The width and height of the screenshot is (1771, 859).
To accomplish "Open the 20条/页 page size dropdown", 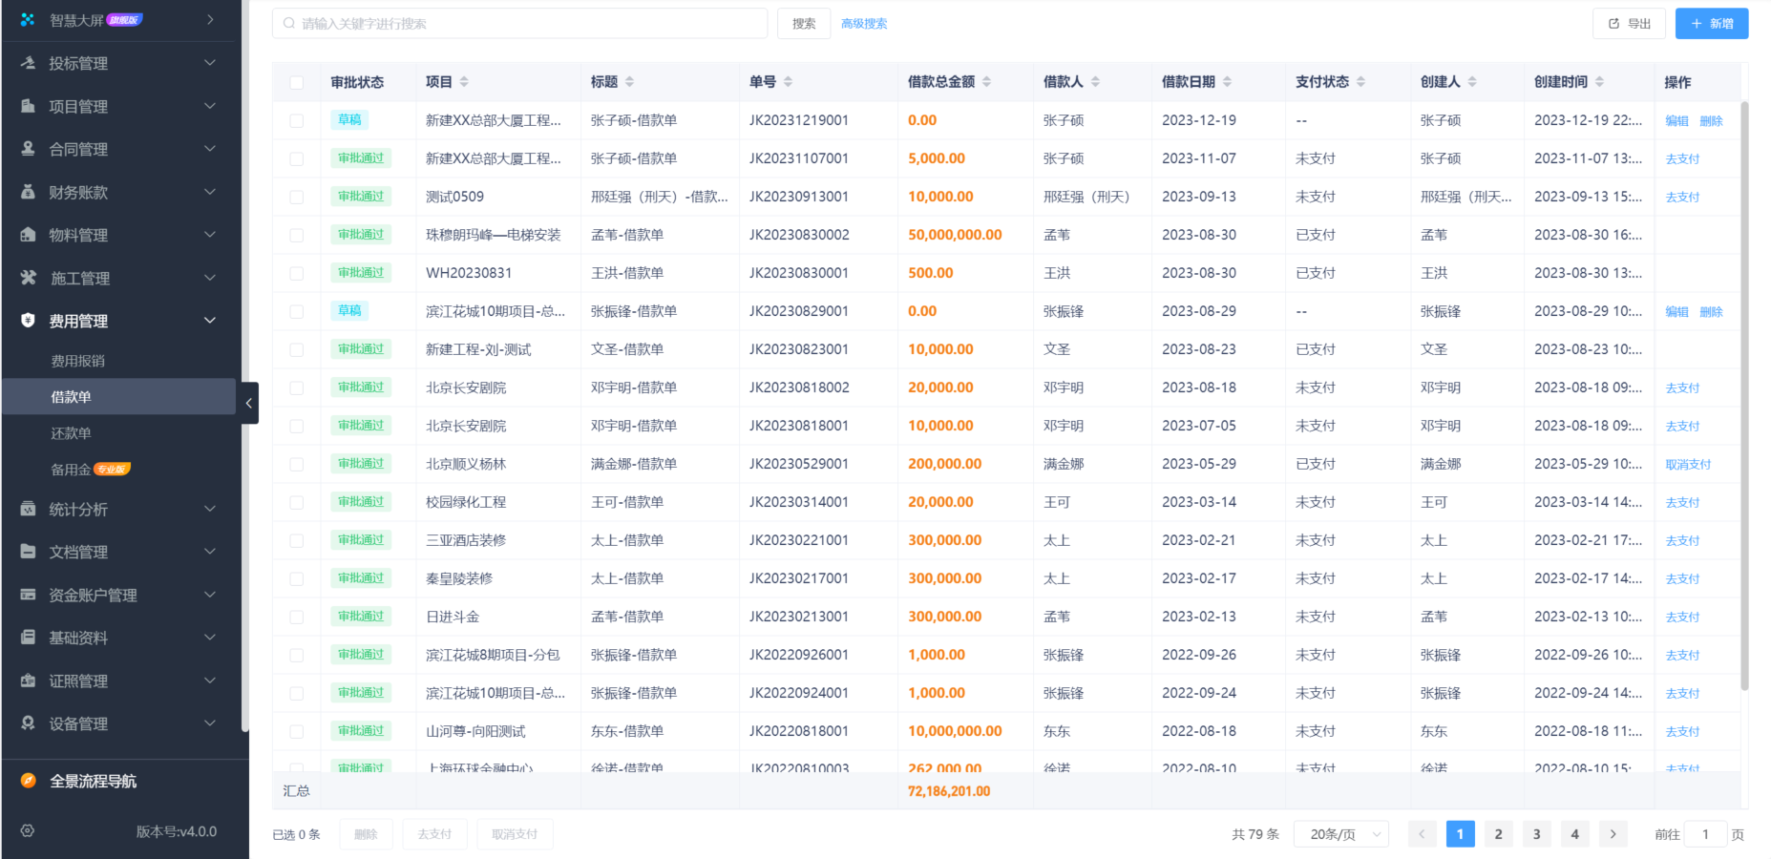I will (x=1340, y=833).
